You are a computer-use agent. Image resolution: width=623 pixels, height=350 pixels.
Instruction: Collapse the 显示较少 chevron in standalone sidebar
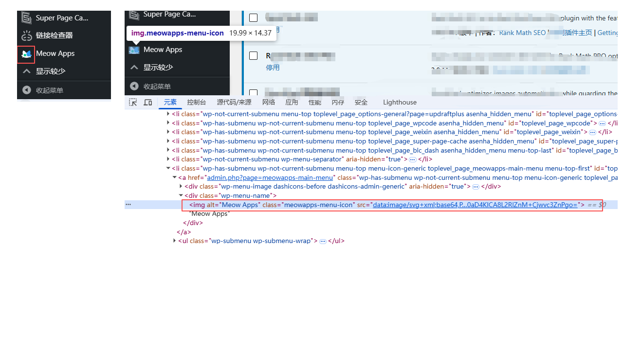[26, 71]
